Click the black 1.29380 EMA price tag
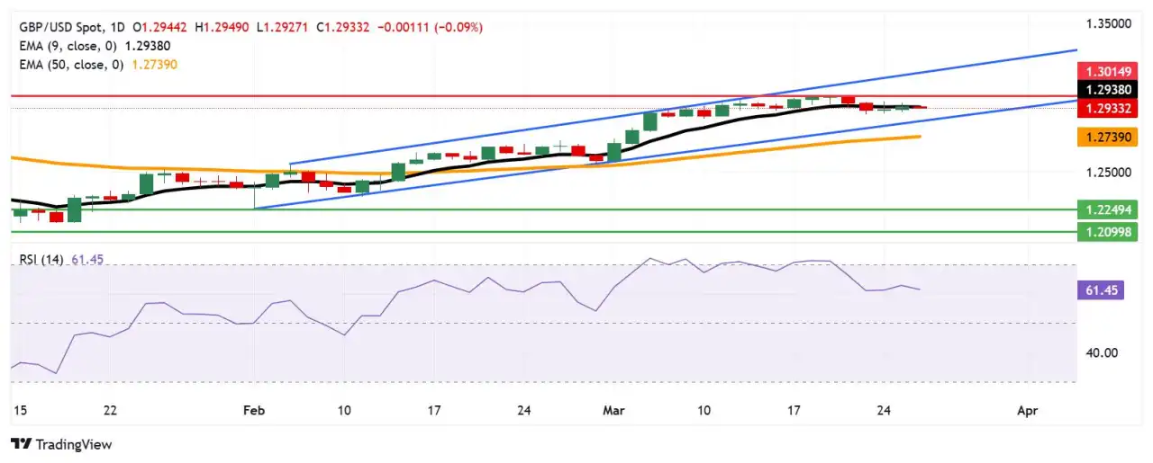Screen dimensions: 1153x463 point(1099,90)
